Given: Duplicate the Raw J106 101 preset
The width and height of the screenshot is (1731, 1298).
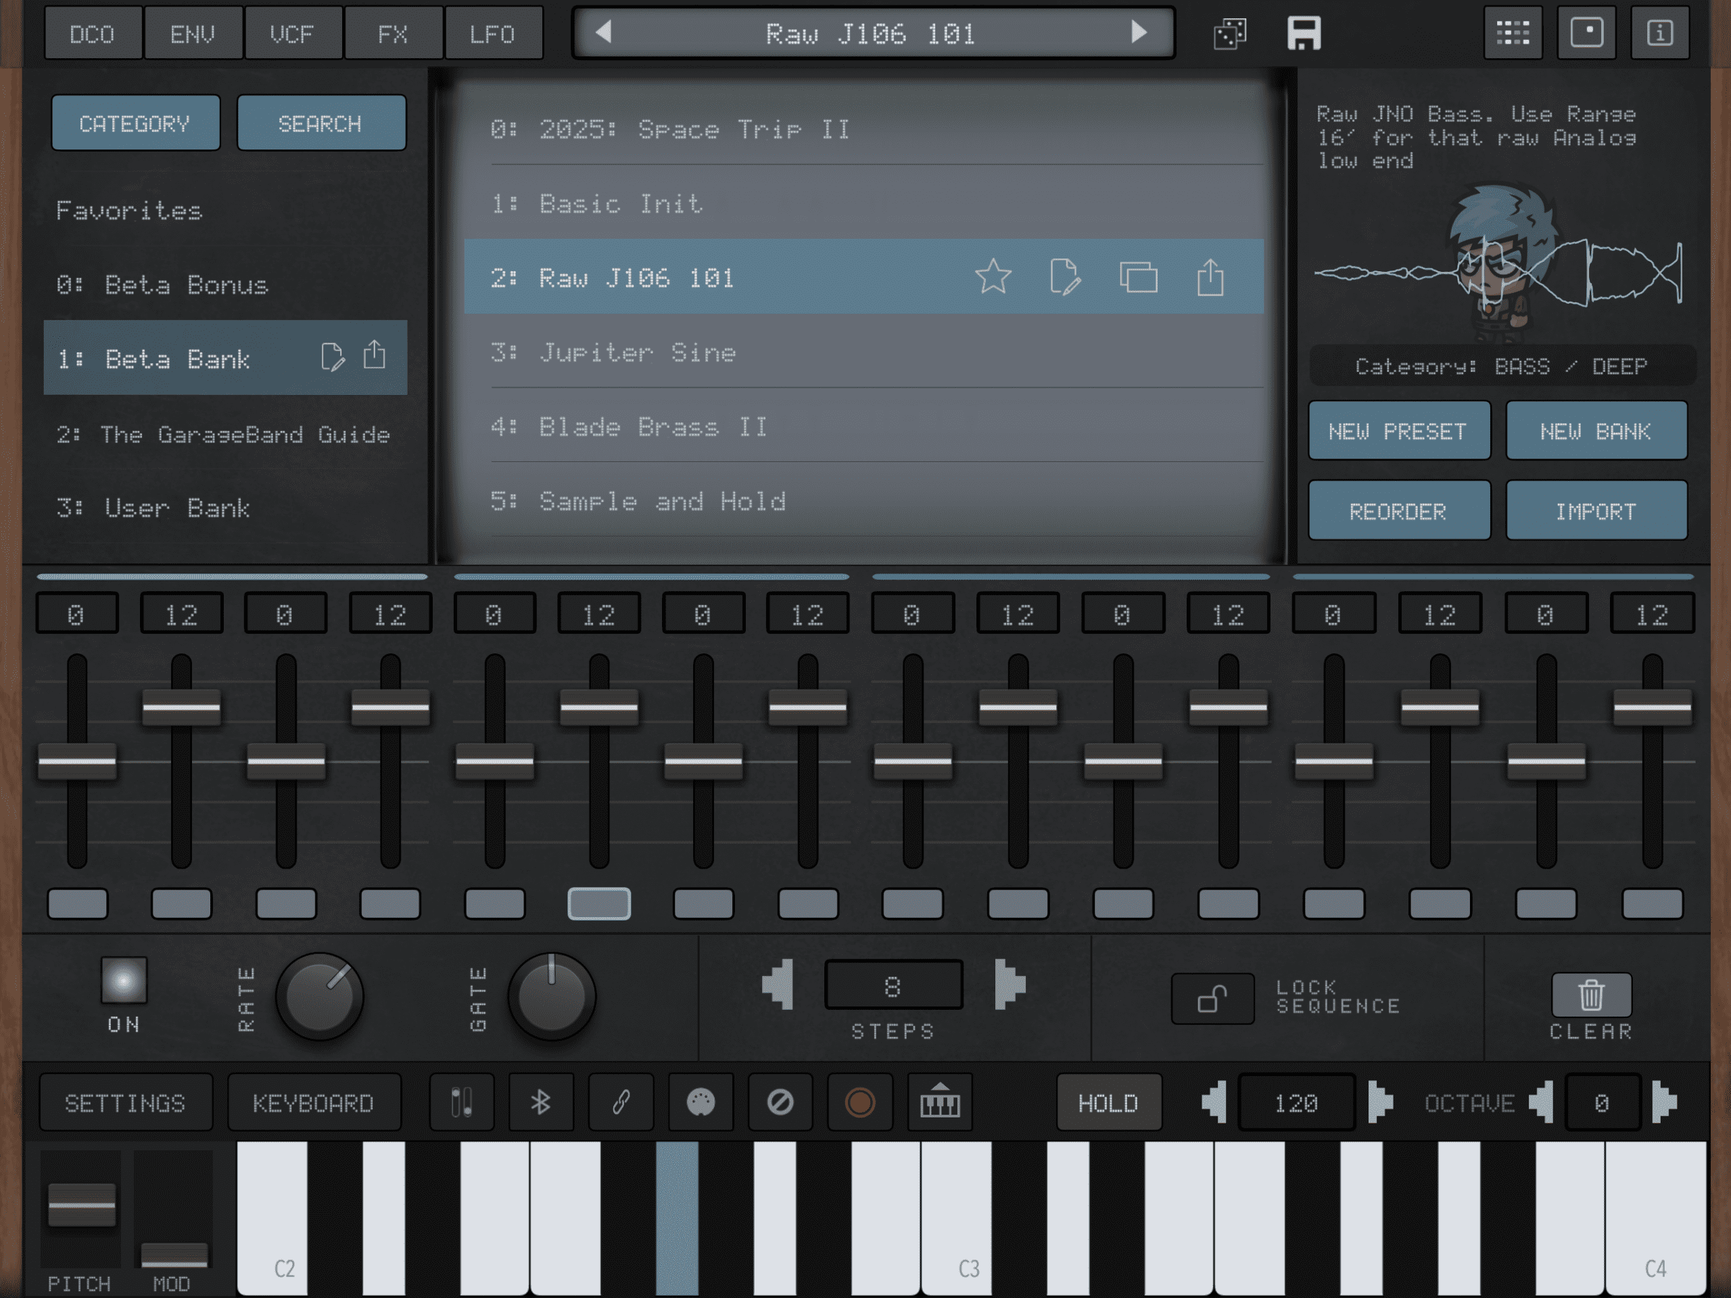Looking at the screenshot, I should coord(1139,277).
